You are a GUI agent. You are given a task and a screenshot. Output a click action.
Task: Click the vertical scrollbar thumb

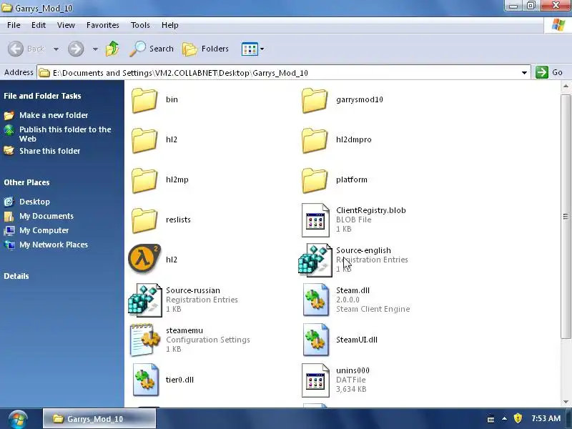tap(566, 217)
